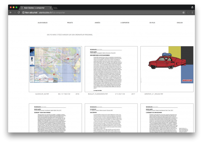
Task: Close the 'Alain Bublex' tab
Action: (x=51, y=8)
